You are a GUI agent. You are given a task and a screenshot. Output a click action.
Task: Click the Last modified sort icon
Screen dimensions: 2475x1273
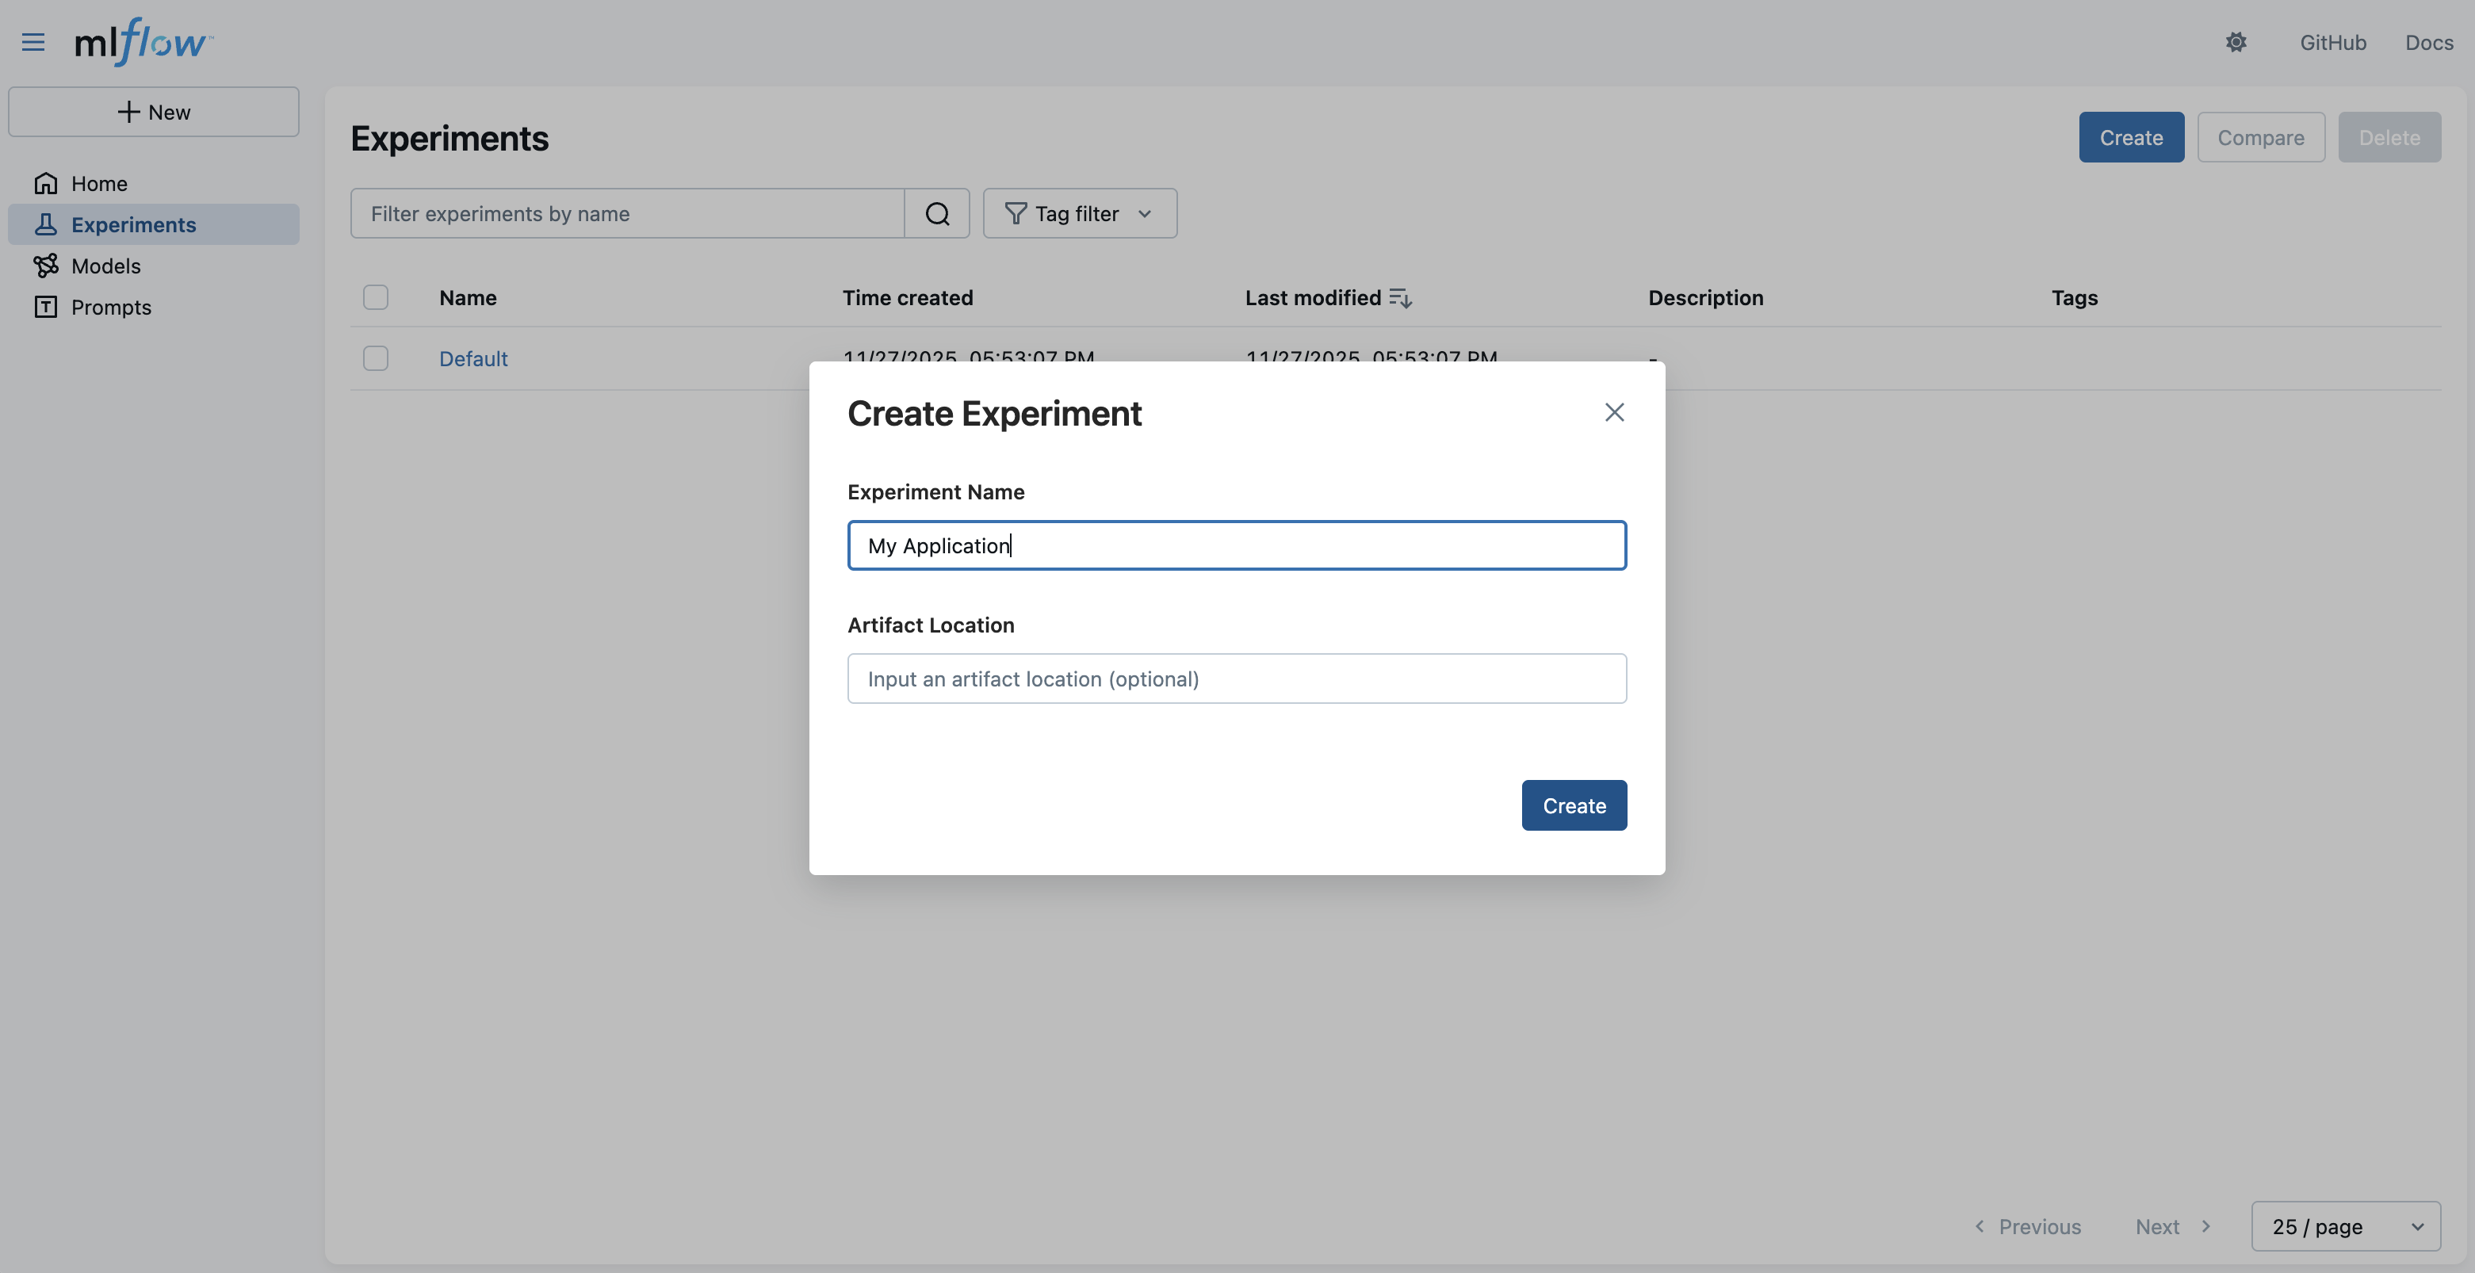pyautogui.click(x=1401, y=298)
